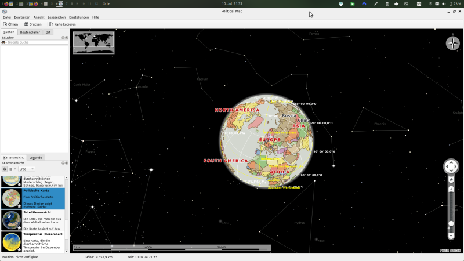Open the map list view mode dropdown
Viewport: 464px width, 261px height.
pos(12,169)
